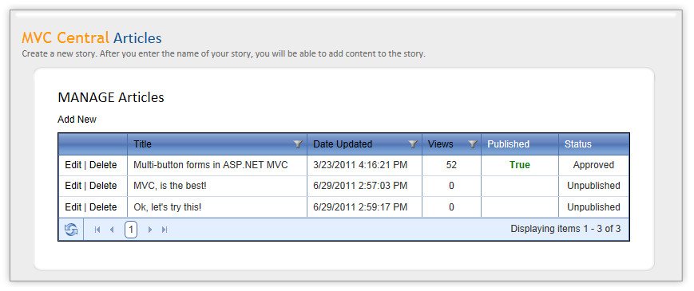The height and width of the screenshot is (291, 694).
Task: Click date '6/29/2011 2:59:17 PM'
Action: point(360,207)
